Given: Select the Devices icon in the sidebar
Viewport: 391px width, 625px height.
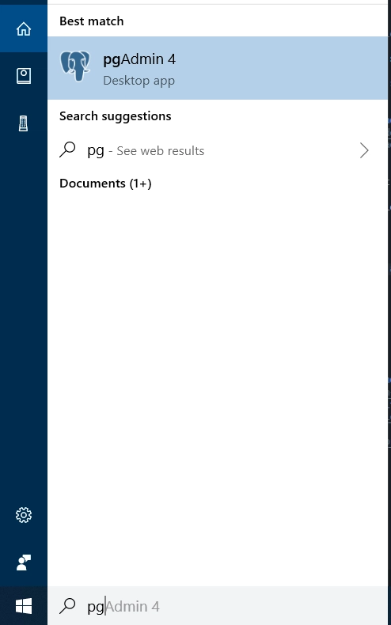Looking at the screenshot, I should point(24,123).
